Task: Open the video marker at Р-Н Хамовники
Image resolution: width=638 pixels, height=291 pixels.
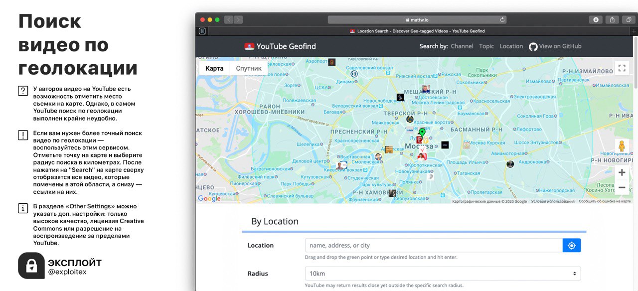Action: [393, 193]
